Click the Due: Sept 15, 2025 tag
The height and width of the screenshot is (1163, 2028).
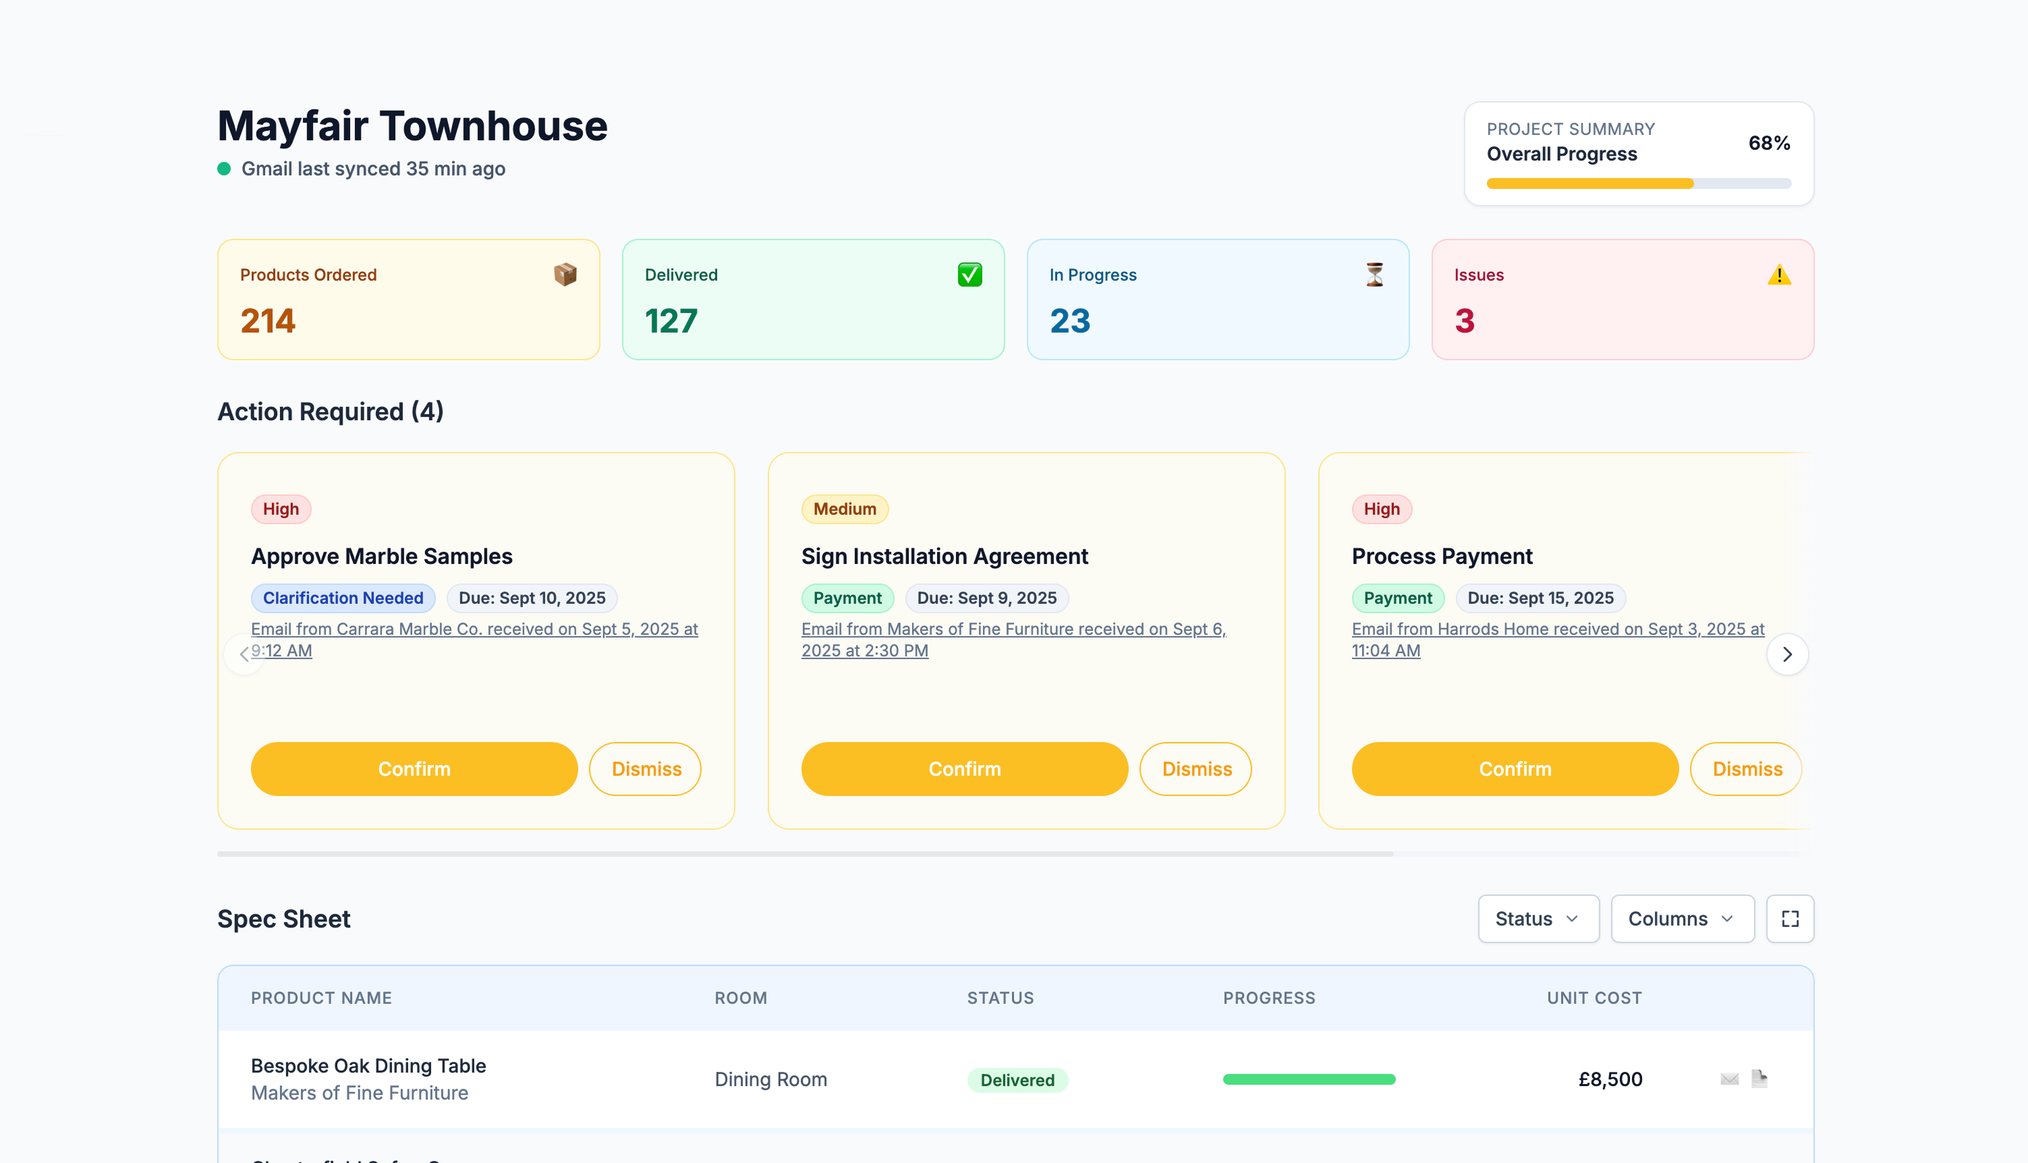[1540, 598]
